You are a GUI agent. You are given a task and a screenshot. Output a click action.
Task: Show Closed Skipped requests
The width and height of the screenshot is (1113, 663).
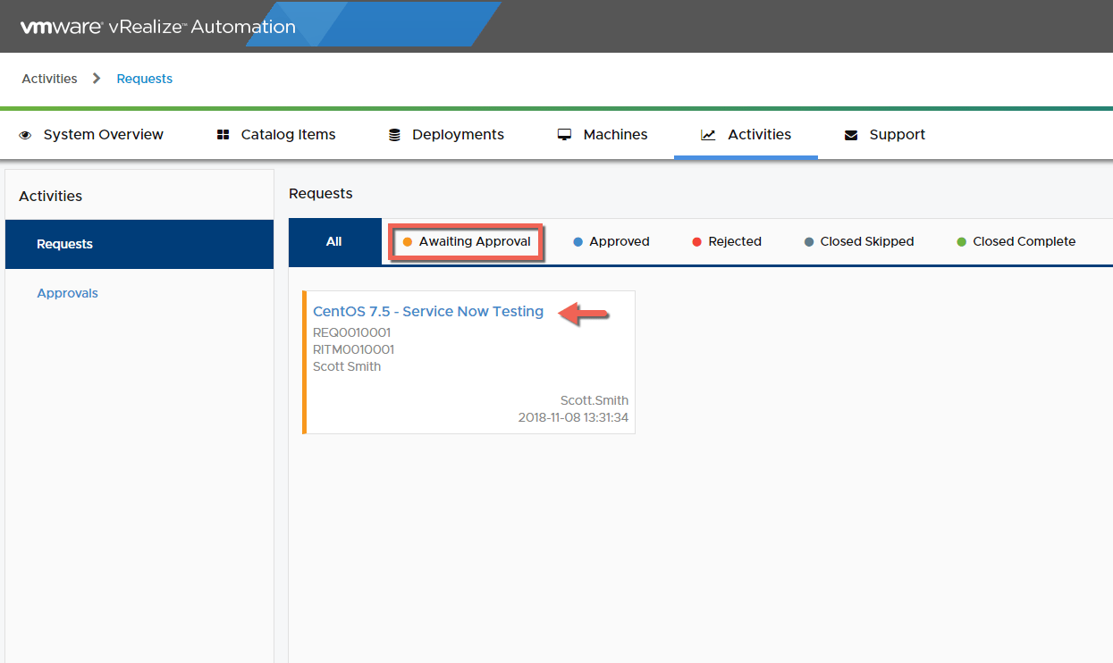pyautogui.click(x=859, y=241)
